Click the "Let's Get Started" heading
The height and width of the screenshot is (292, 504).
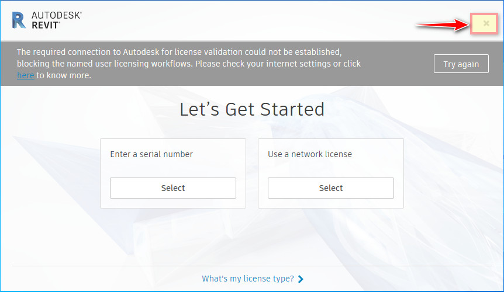[252, 109]
